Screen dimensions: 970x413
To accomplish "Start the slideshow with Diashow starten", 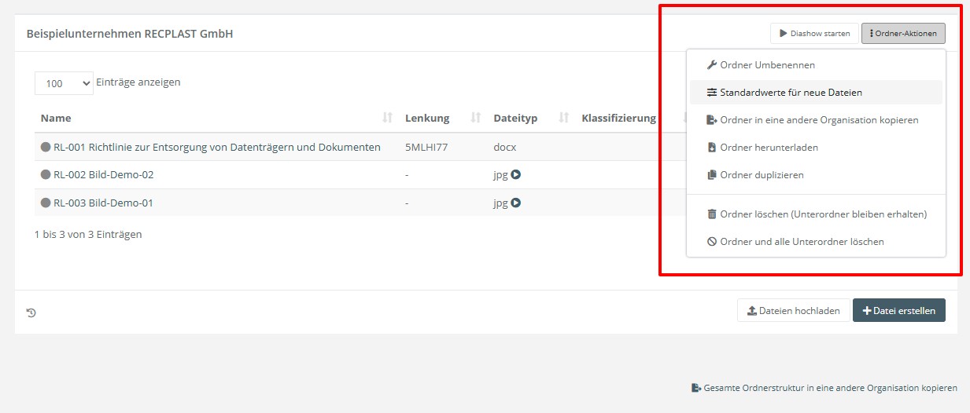I will click(x=814, y=34).
